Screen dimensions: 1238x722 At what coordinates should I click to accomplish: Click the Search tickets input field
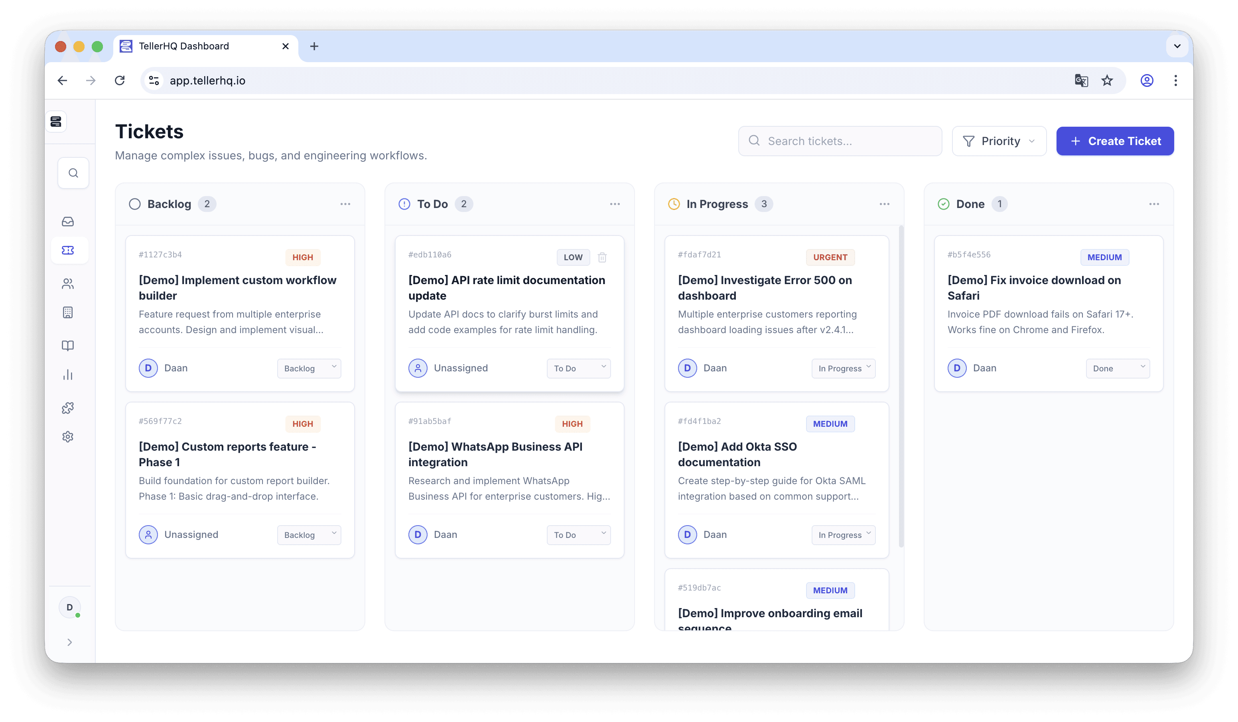tap(840, 141)
